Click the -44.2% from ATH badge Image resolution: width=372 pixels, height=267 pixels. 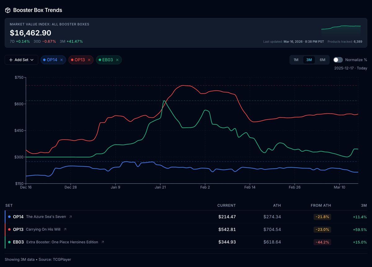322,242
